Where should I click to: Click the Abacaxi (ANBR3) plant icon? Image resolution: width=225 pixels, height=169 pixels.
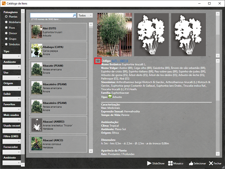37,125
